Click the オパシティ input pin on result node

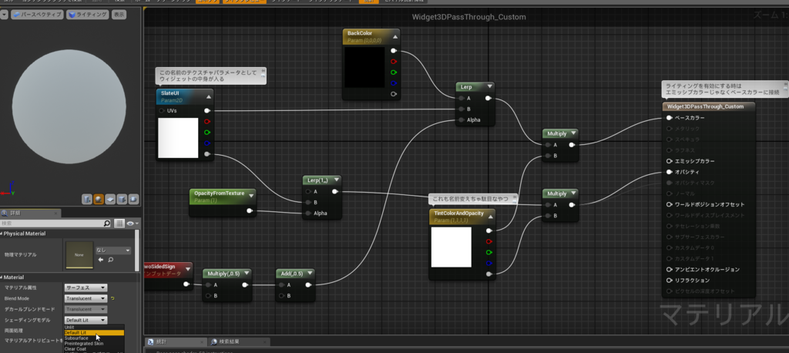670,172
